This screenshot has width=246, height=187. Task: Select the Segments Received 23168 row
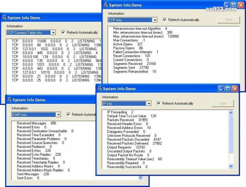tap(135, 64)
